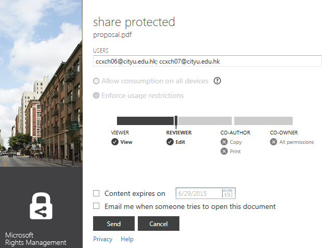The image size is (325, 248).
Task: Select Enforce usage restrictions option
Action: pyautogui.click(x=96, y=95)
